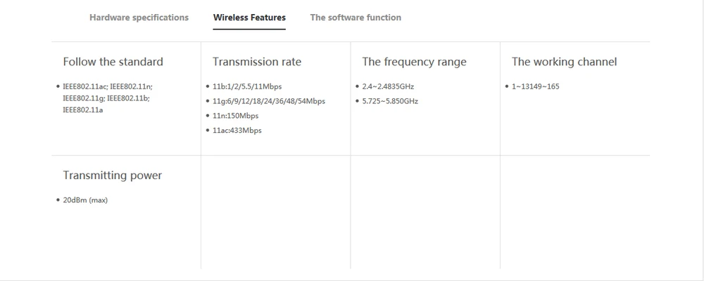
Task: Click the 11ac:433Mbps entry
Action: pyautogui.click(x=237, y=131)
